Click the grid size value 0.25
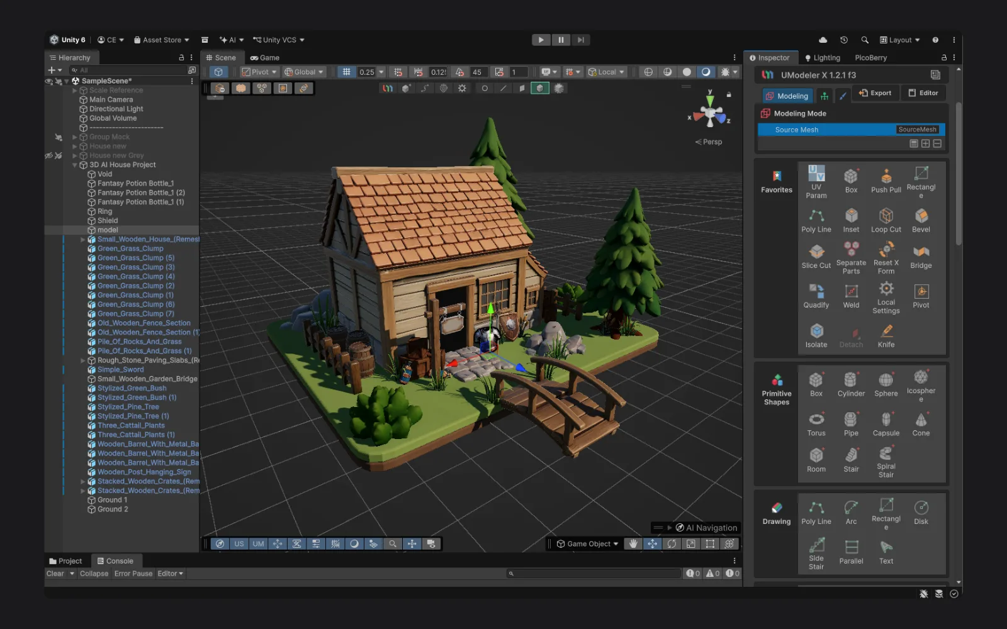The height and width of the screenshot is (629, 1007). coord(367,72)
